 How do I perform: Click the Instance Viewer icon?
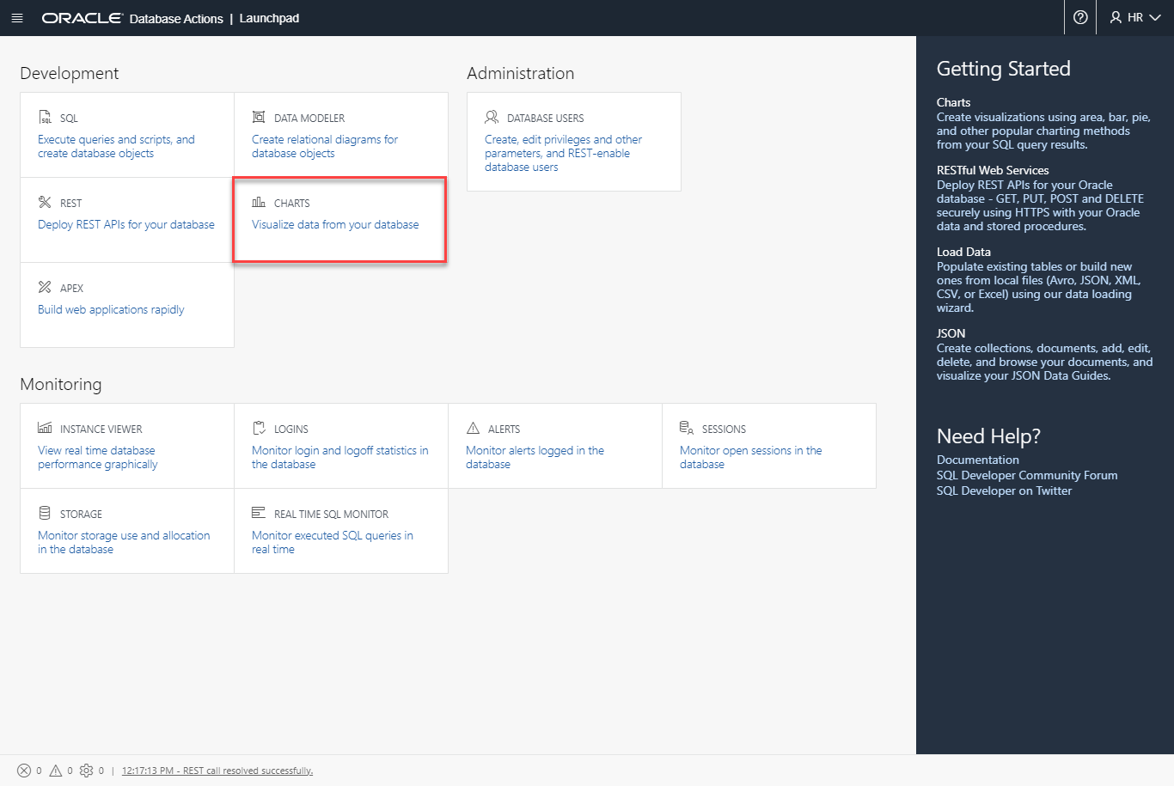pos(45,428)
